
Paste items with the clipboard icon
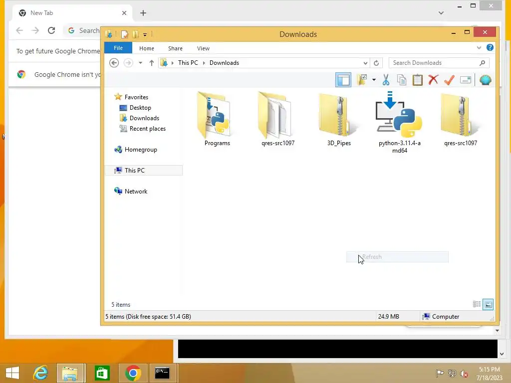(418, 80)
